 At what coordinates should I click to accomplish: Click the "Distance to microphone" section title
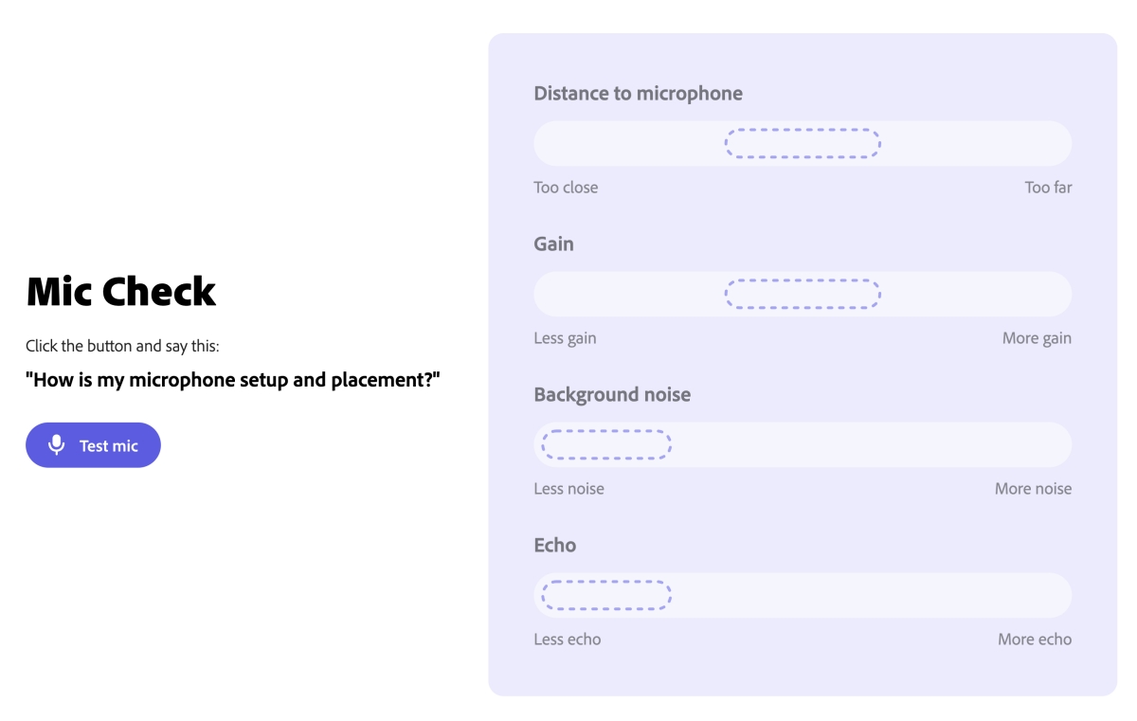coord(638,94)
